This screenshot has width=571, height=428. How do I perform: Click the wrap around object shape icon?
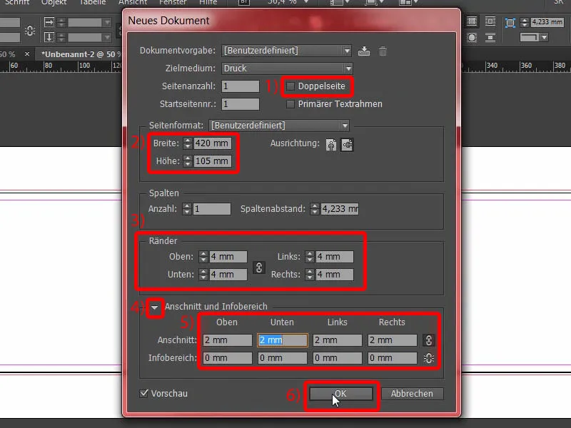472,37
